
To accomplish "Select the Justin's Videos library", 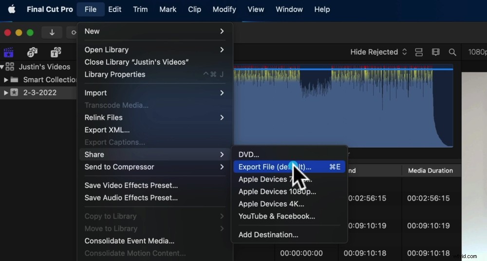I will pos(44,67).
